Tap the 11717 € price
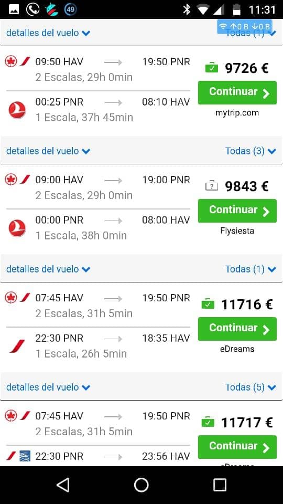Viewport: 283px width, 504px height. (x=247, y=422)
